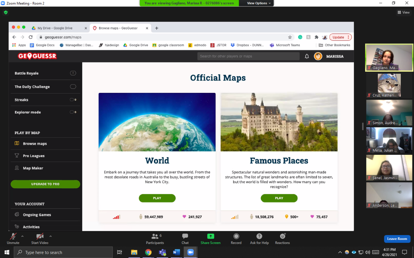Click Windows Task View button
414x258 pixels.
(x=119, y=252)
